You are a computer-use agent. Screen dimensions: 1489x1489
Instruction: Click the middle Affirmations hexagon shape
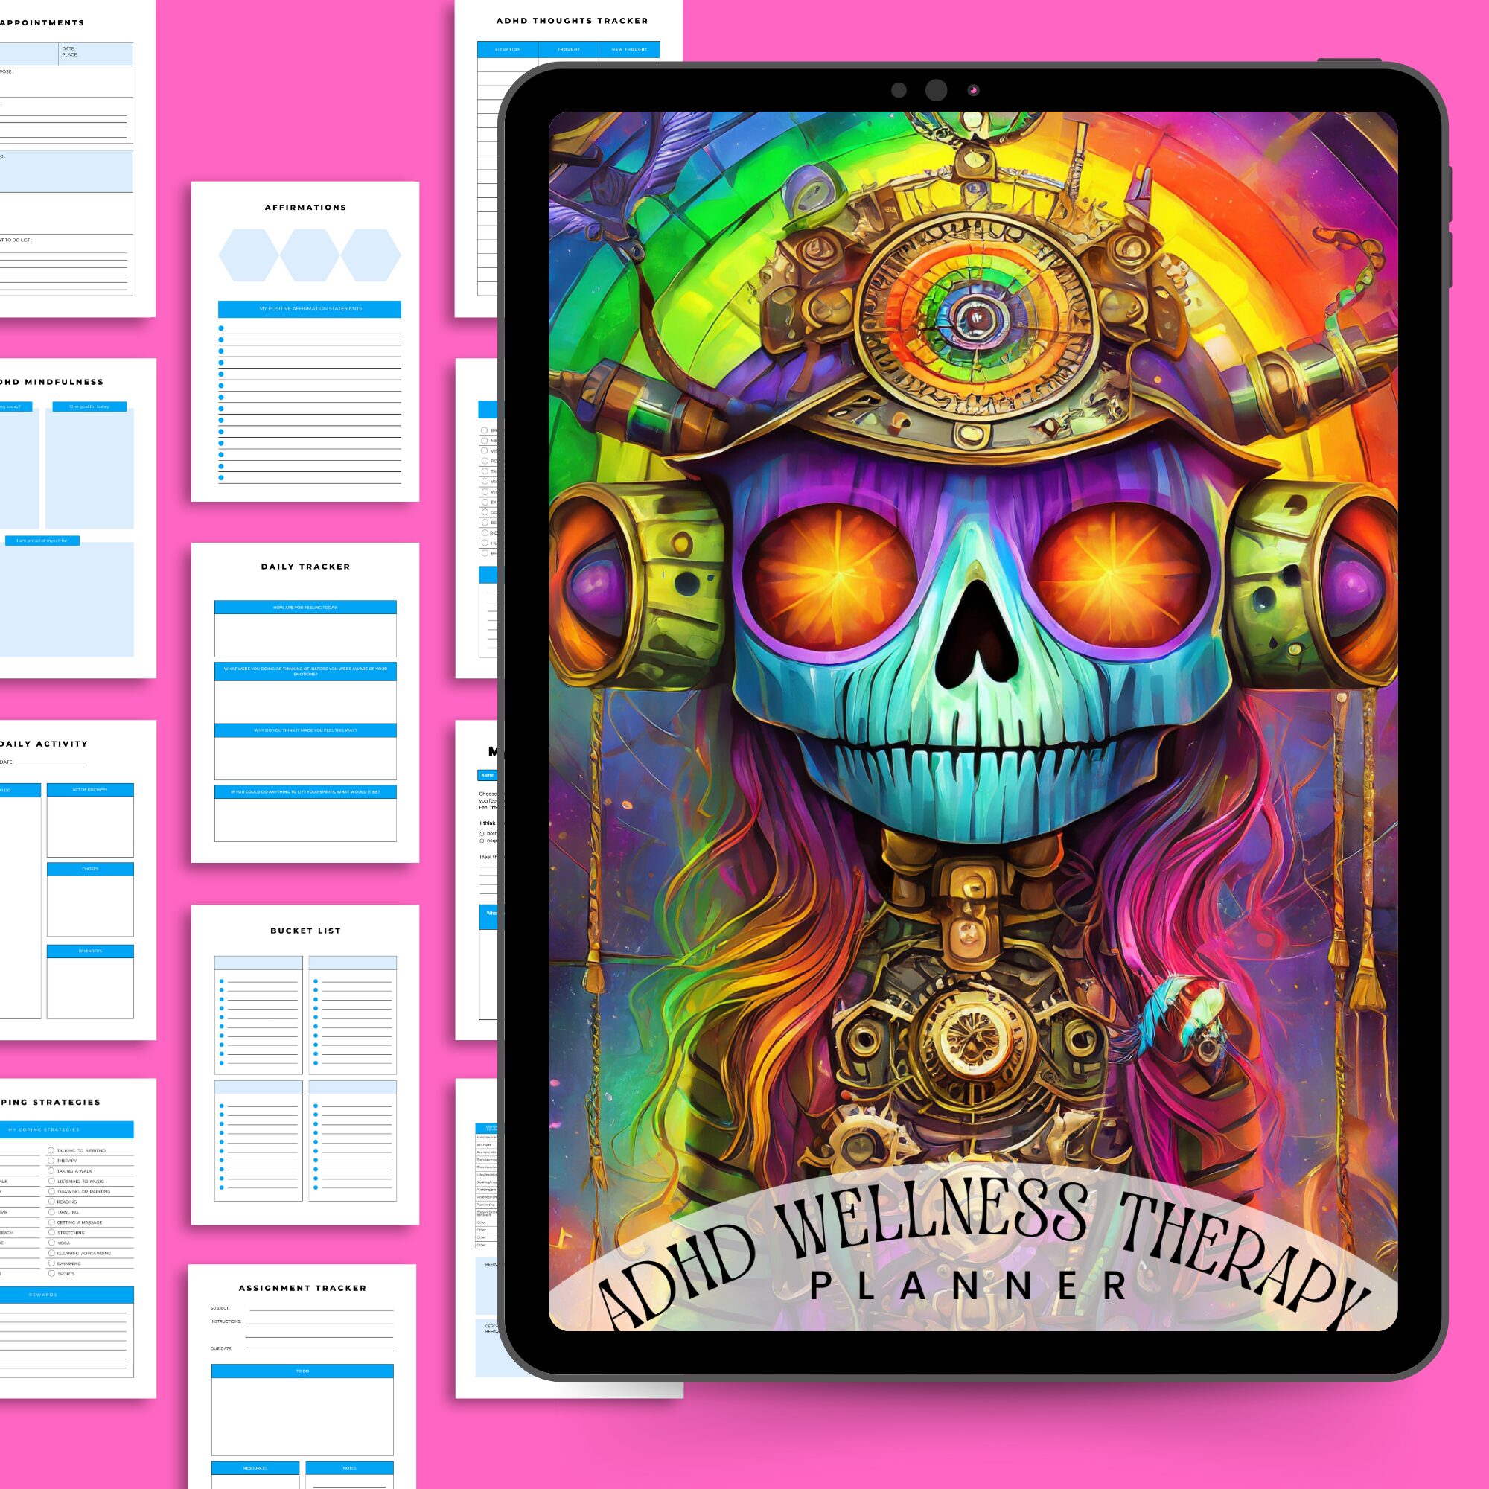[309, 255]
